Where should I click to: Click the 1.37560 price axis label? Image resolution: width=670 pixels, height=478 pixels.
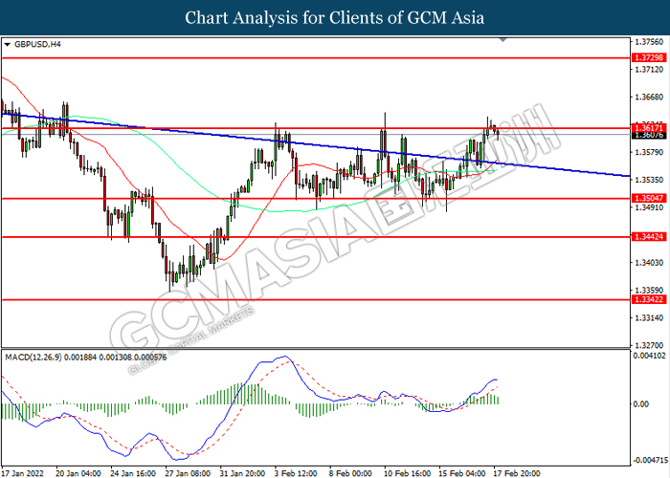pyautogui.click(x=649, y=42)
